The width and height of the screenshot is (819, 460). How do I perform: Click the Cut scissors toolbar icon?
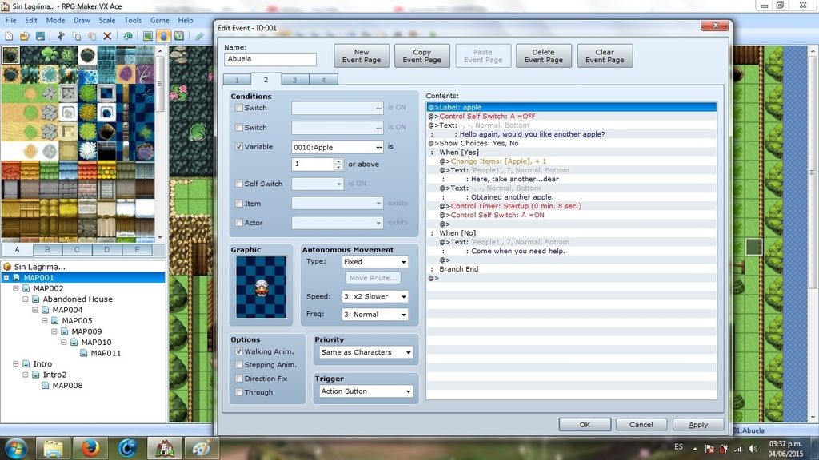[60, 36]
